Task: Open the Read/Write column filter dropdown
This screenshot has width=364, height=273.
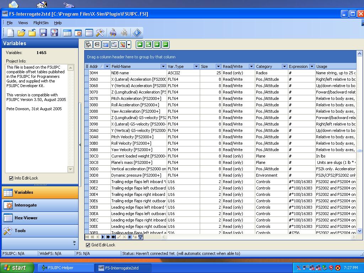Action: (251, 66)
